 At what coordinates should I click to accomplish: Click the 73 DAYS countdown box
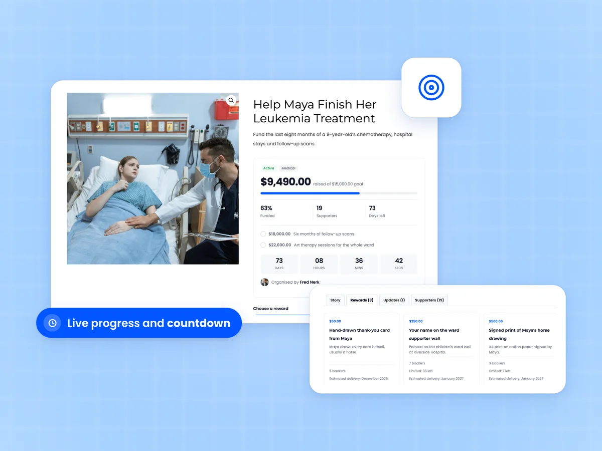[x=279, y=264]
